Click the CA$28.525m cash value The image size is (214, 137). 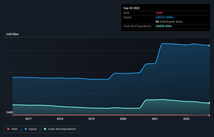(164, 26)
